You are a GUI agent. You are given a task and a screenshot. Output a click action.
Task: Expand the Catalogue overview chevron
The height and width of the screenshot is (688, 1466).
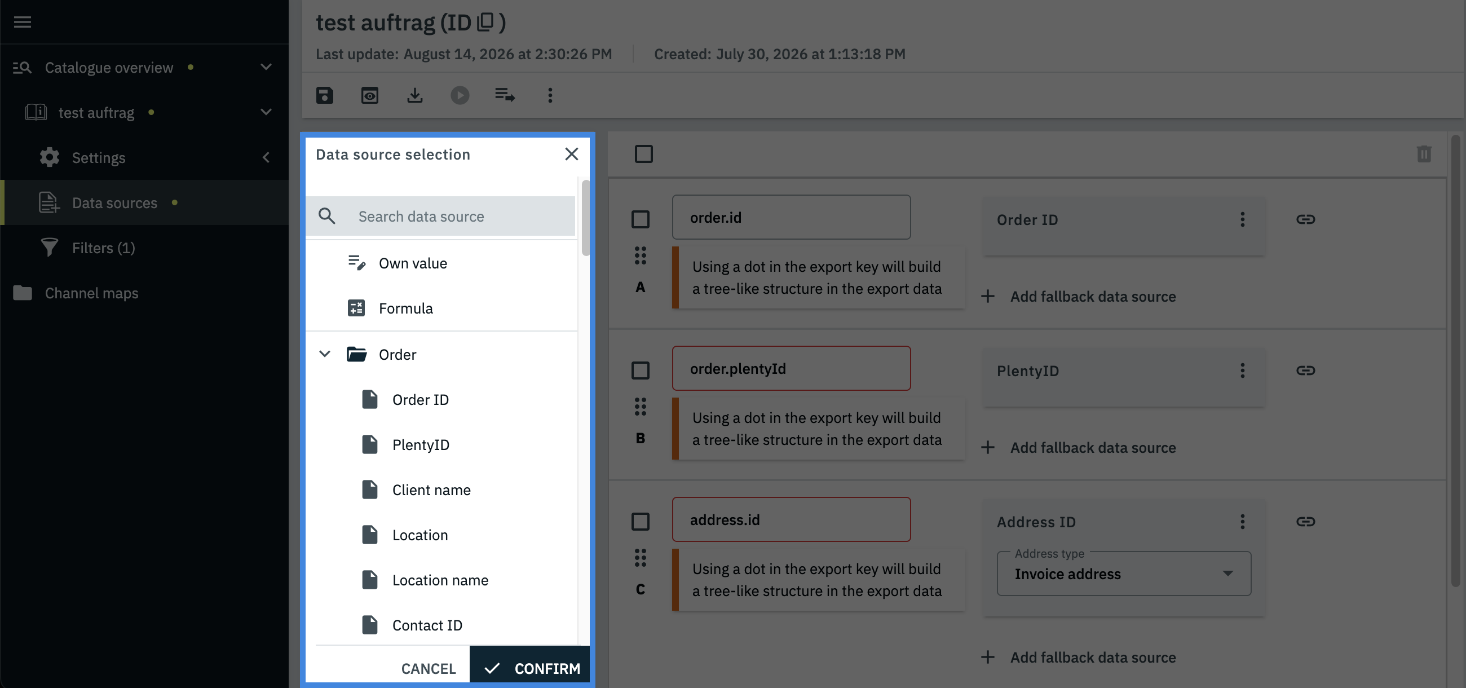pyautogui.click(x=266, y=67)
